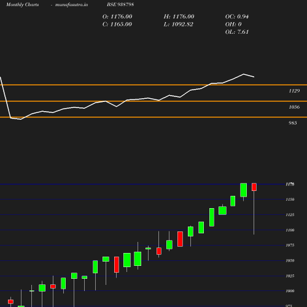Click the 1056 level label
Viewport: 307px width, 307px height.
pyautogui.click(x=294, y=107)
